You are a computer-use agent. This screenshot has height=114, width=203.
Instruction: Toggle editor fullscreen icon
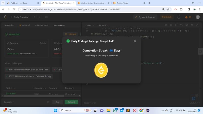[x=197, y=25]
